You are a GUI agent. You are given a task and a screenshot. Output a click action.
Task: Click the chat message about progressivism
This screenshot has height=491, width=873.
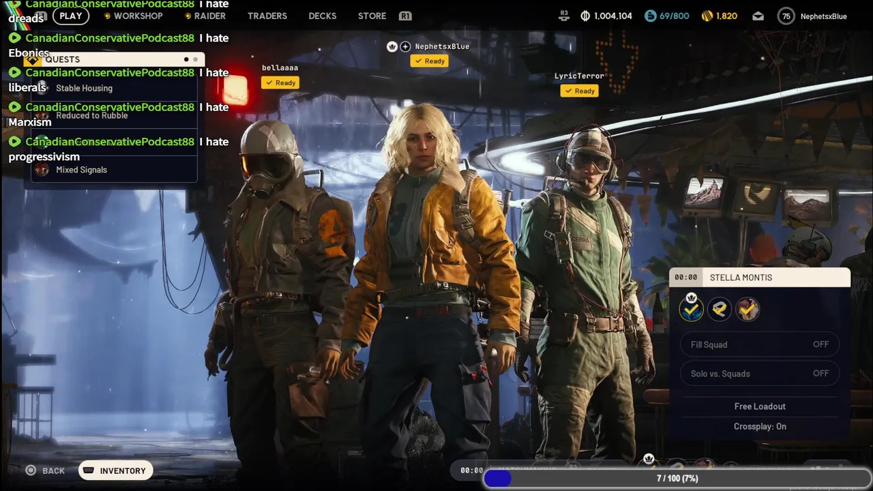[119, 149]
